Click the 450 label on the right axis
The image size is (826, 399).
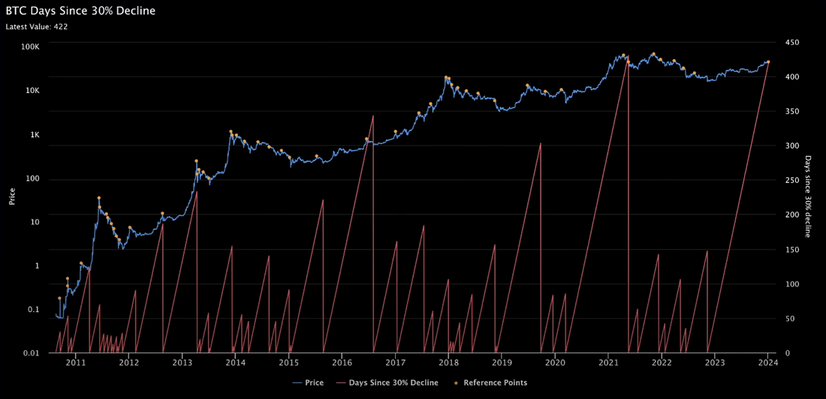click(791, 42)
